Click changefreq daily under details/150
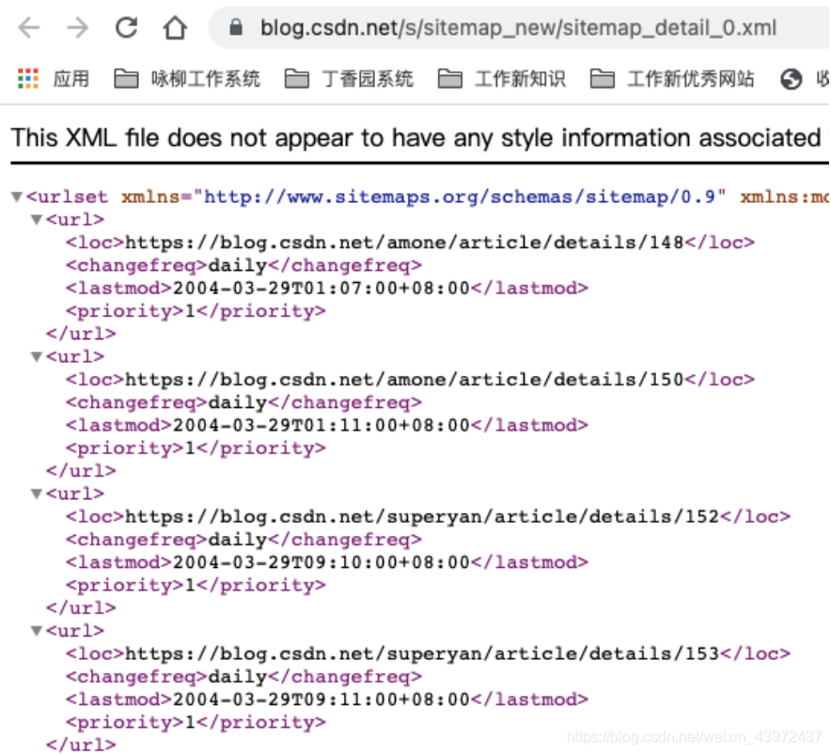Viewport: 831px width, 754px height. click(243, 402)
